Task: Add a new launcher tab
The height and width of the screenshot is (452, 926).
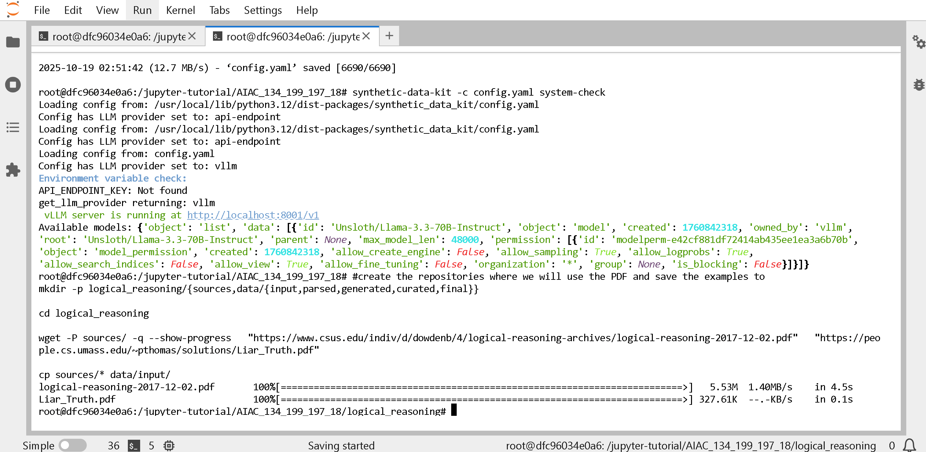Action: (x=389, y=36)
